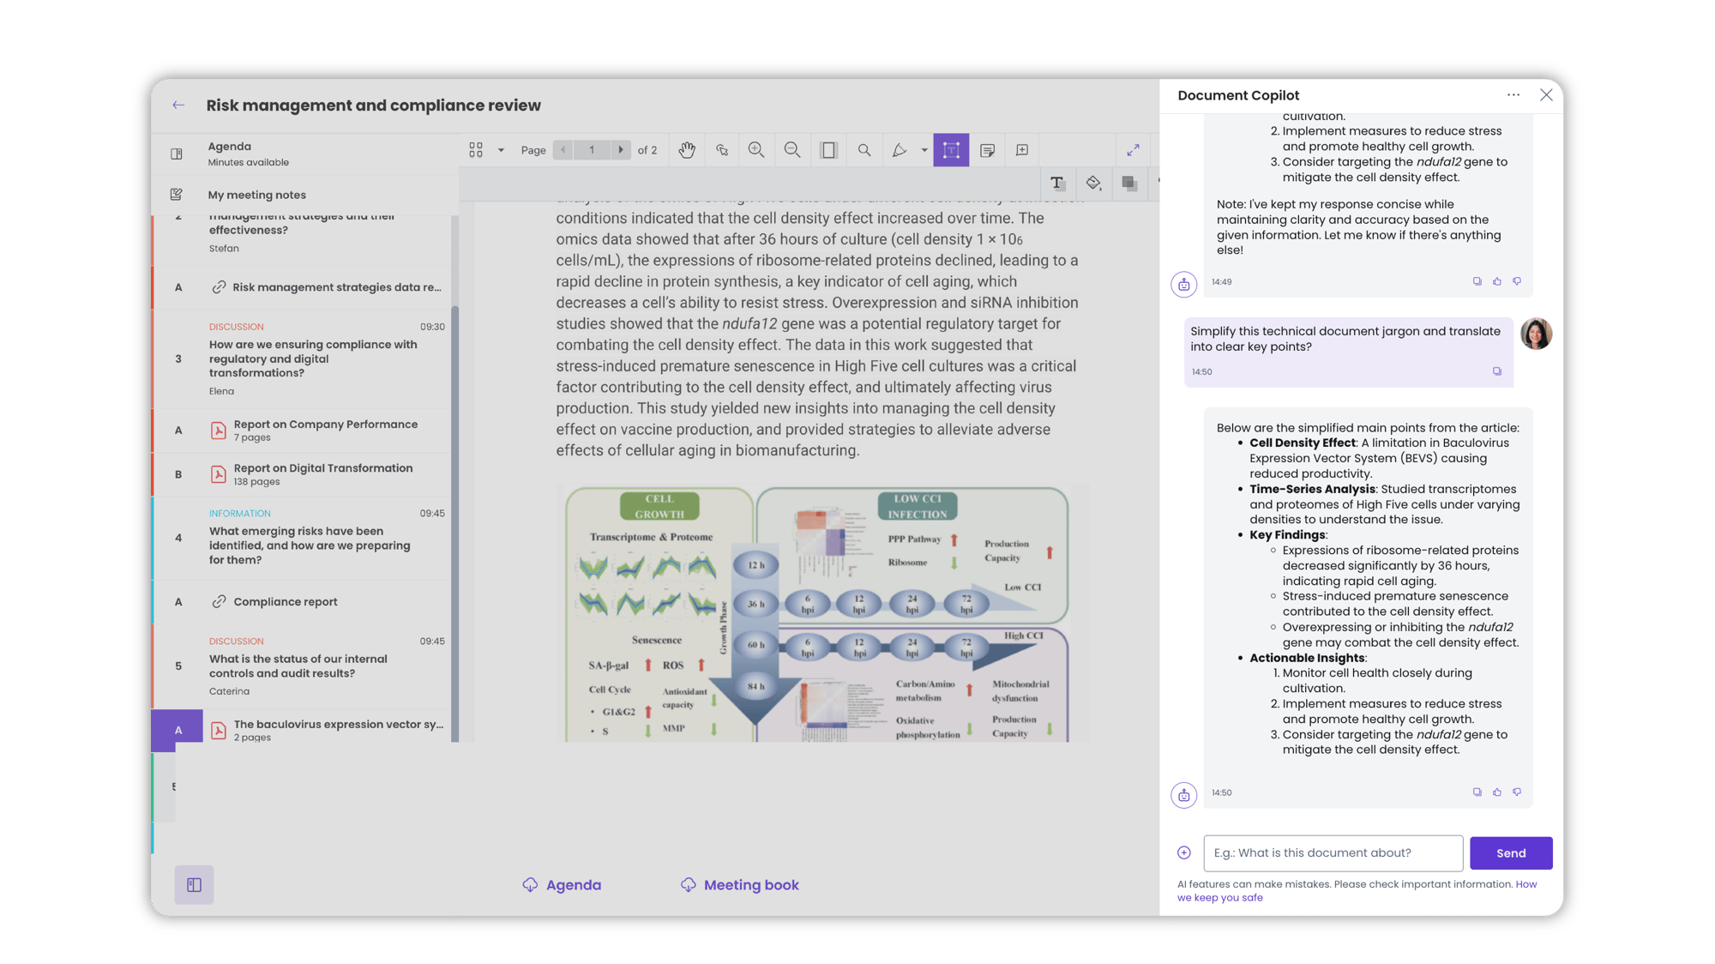
Task: Open the Agenda panel icon in sidebar
Action: coord(177,154)
